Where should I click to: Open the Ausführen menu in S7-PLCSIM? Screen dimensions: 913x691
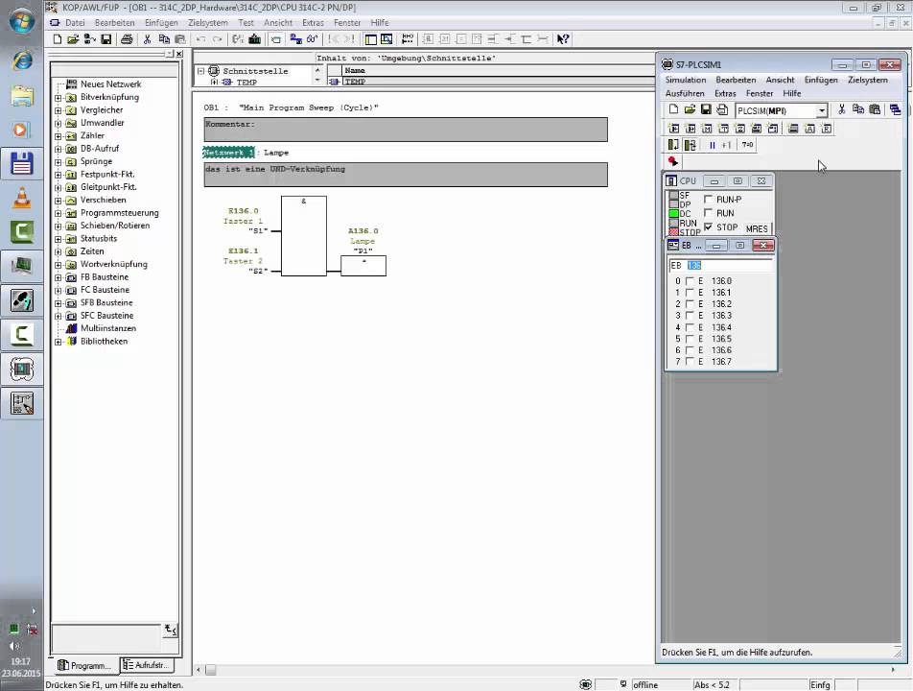pos(685,93)
